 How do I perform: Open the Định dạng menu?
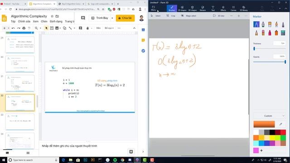pyautogui.click(x=56, y=21)
